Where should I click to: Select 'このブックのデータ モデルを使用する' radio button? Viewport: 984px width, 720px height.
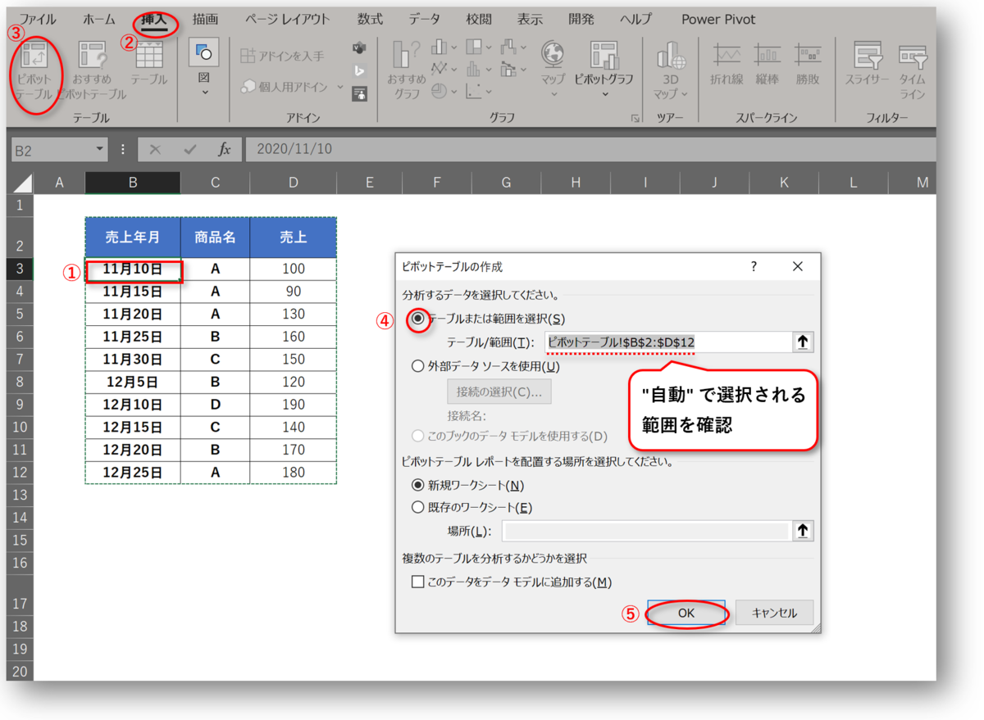tap(418, 436)
